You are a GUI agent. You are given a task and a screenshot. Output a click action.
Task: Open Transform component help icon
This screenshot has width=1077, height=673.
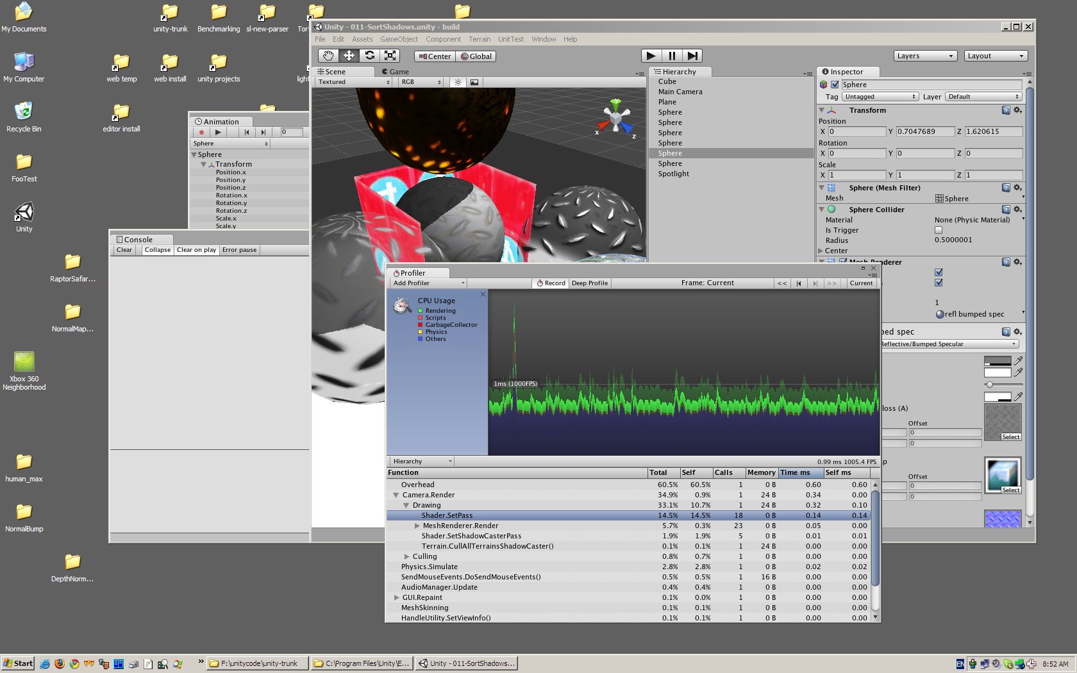pos(1006,110)
